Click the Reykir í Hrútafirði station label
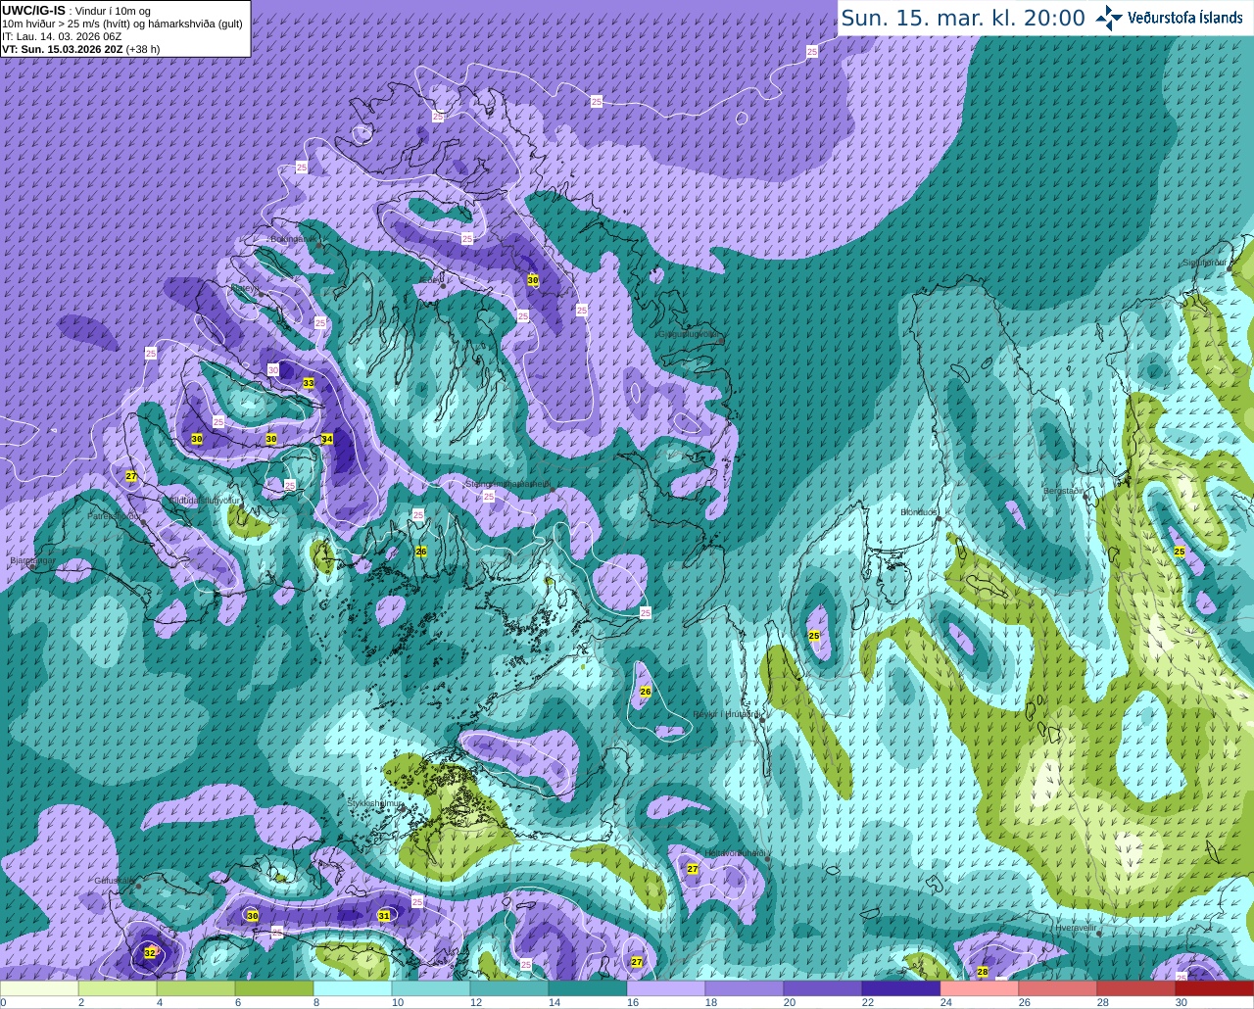The width and height of the screenshot is (1254, 1009). coord(726,714)
